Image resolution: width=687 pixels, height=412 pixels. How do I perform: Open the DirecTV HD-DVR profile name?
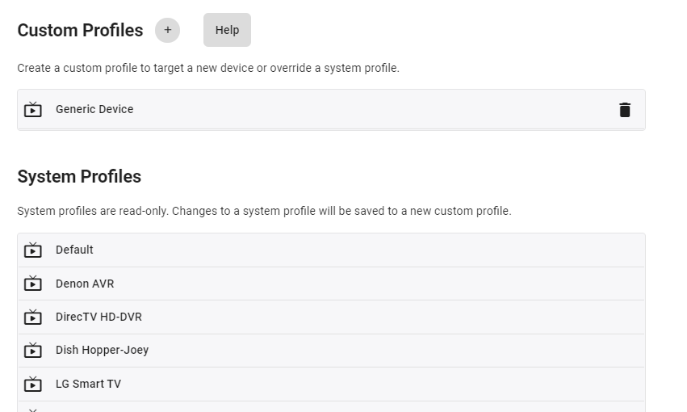pos(98,317)
